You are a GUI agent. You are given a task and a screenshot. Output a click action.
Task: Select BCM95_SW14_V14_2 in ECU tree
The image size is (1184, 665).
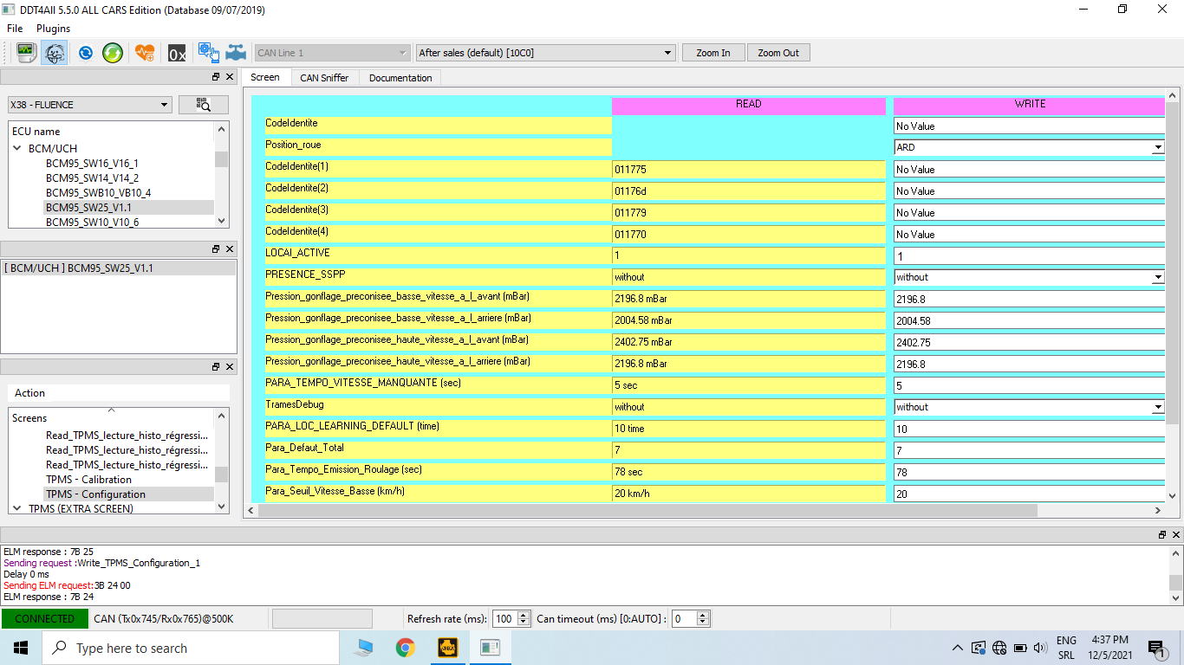pos(92,178)
